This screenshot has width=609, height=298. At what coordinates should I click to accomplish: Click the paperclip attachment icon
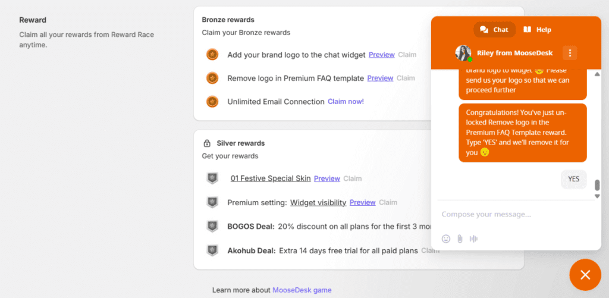click(x=460, y=239)
